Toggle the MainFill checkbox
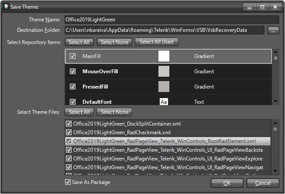Viewport: 285px width, 194px height. [73, 56]
